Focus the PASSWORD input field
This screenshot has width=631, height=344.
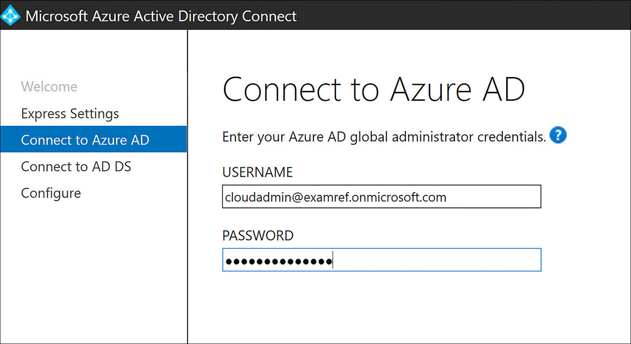tap(381, 260)
